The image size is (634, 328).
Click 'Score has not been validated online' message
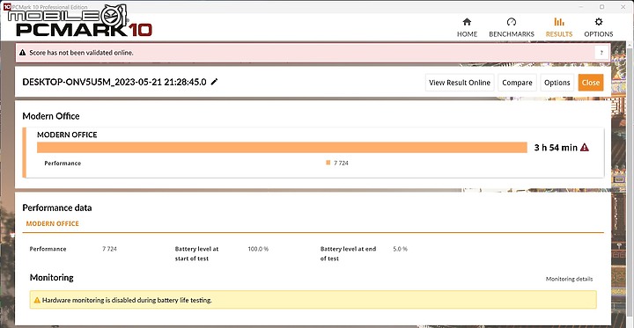[x=81, y=53]
